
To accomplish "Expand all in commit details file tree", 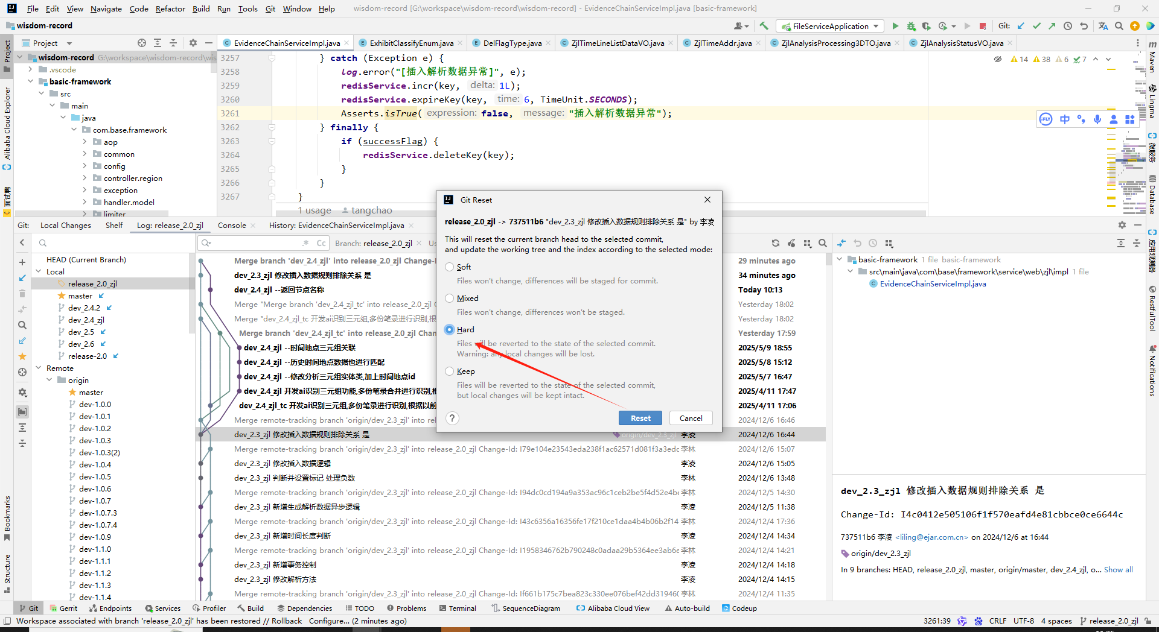I will pyautogui.click(x=1121, y=243).
